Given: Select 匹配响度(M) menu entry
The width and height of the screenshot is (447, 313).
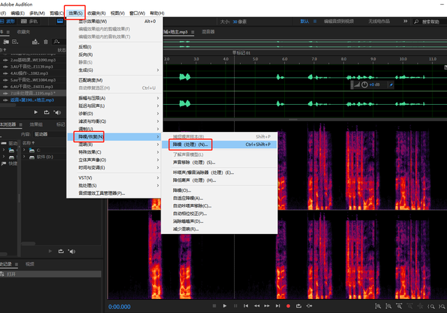Looking at the screenshot, I should click(113, 80).
